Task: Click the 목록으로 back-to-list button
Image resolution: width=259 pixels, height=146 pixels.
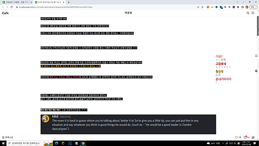Action: point(7,137)
